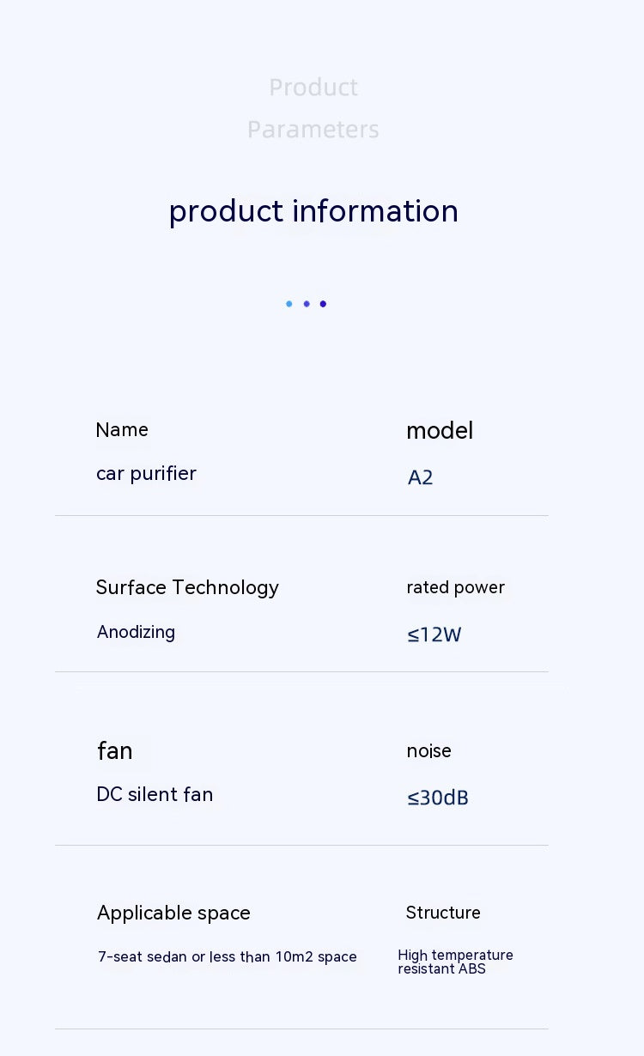Click the "Surface Technology" label
The width and height of the screenshot is (644, 1056).
(187, 588)
